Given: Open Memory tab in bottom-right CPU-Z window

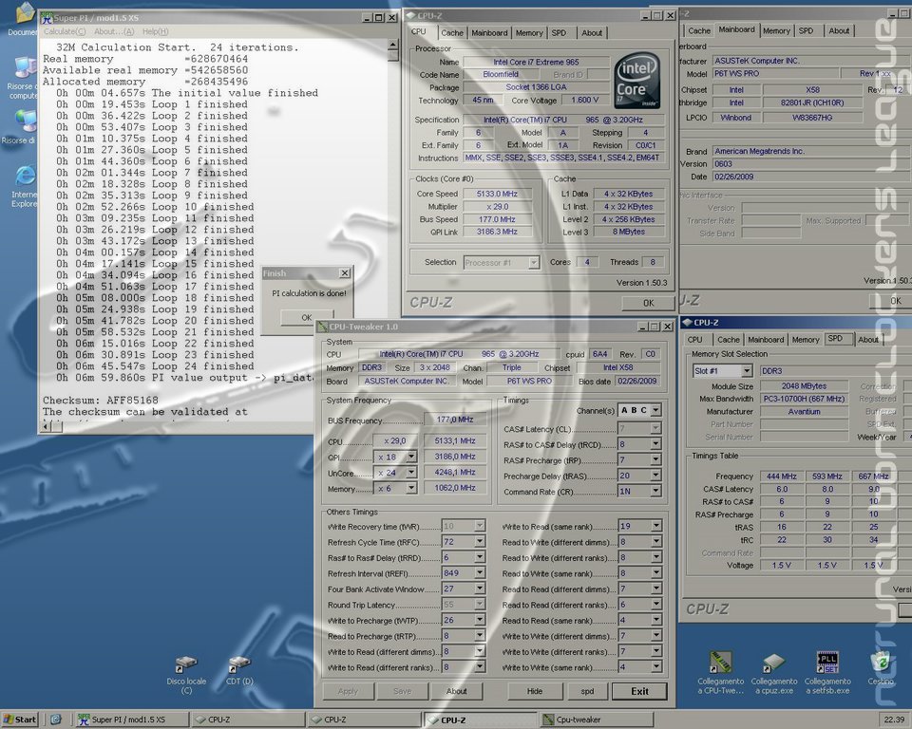Looking at the screenshot, I should click(806, 340).
